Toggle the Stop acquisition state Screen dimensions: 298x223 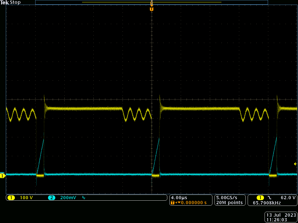click(16, 2)
